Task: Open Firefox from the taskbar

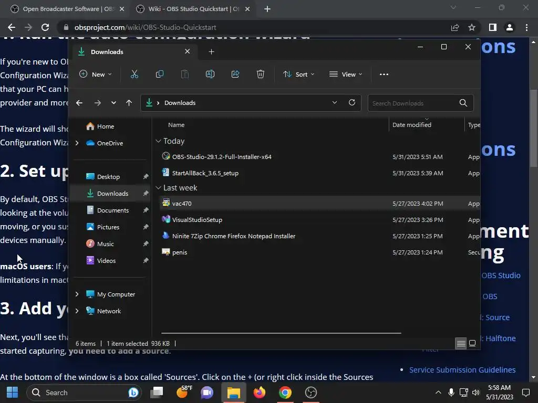Action: [x=260, y=393]
